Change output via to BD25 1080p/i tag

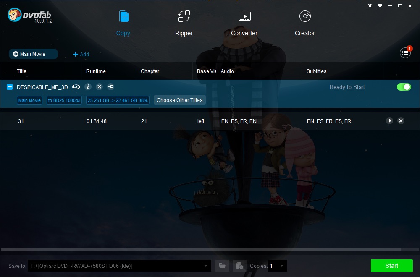[64, 100]
